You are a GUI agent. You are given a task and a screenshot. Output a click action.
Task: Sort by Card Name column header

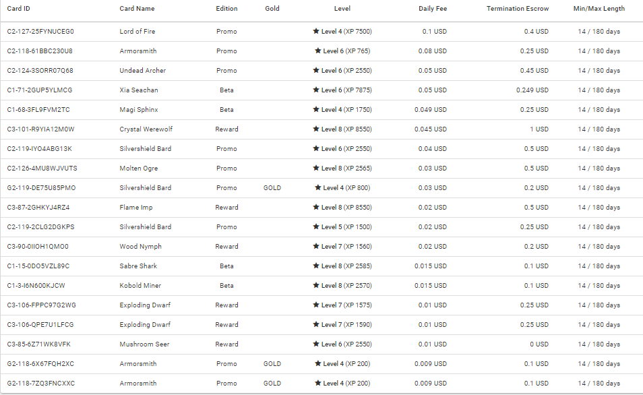pyautogui.click(x=137, y=9)
